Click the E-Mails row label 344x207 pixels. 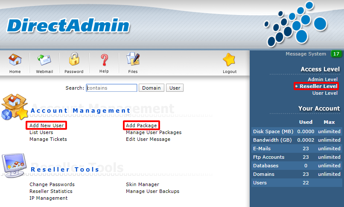tap(262, 149)
